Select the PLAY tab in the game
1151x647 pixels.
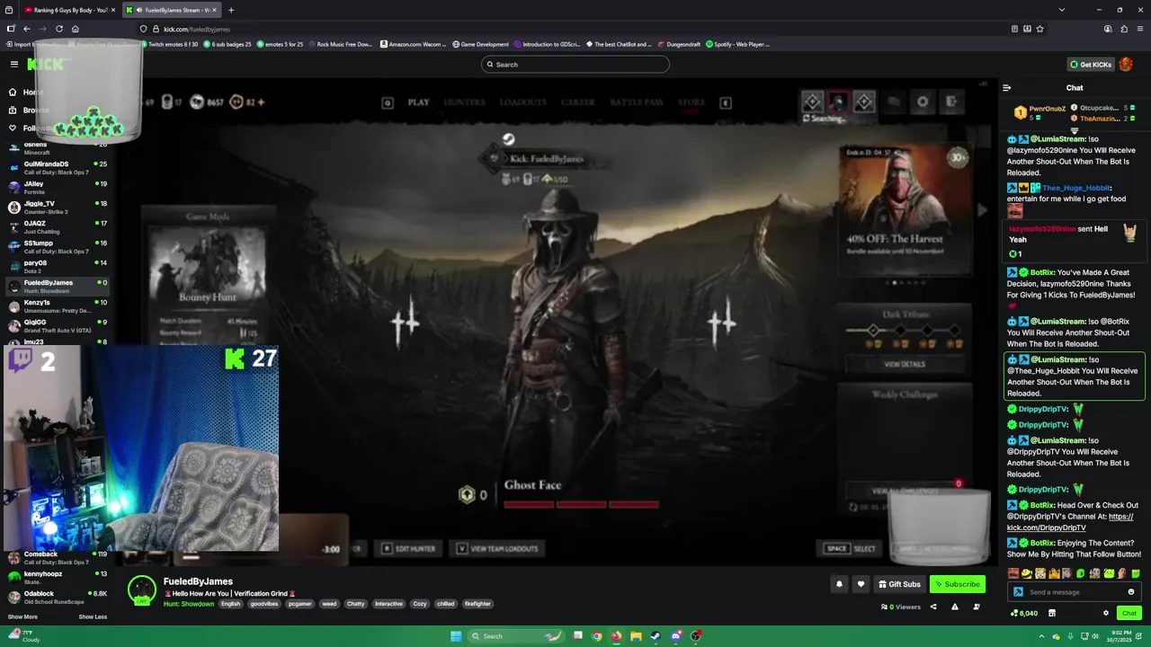418,102
